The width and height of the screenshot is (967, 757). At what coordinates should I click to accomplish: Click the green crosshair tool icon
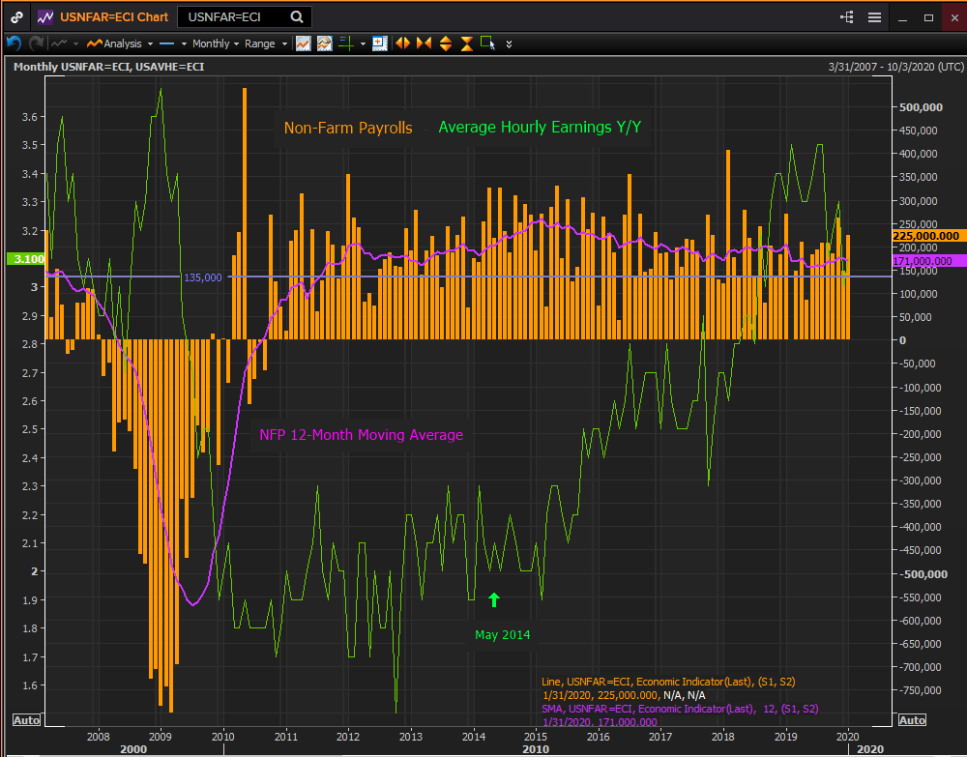[x=346, y=44]
